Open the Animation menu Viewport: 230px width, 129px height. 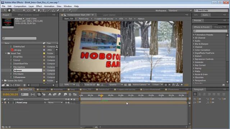49,6
